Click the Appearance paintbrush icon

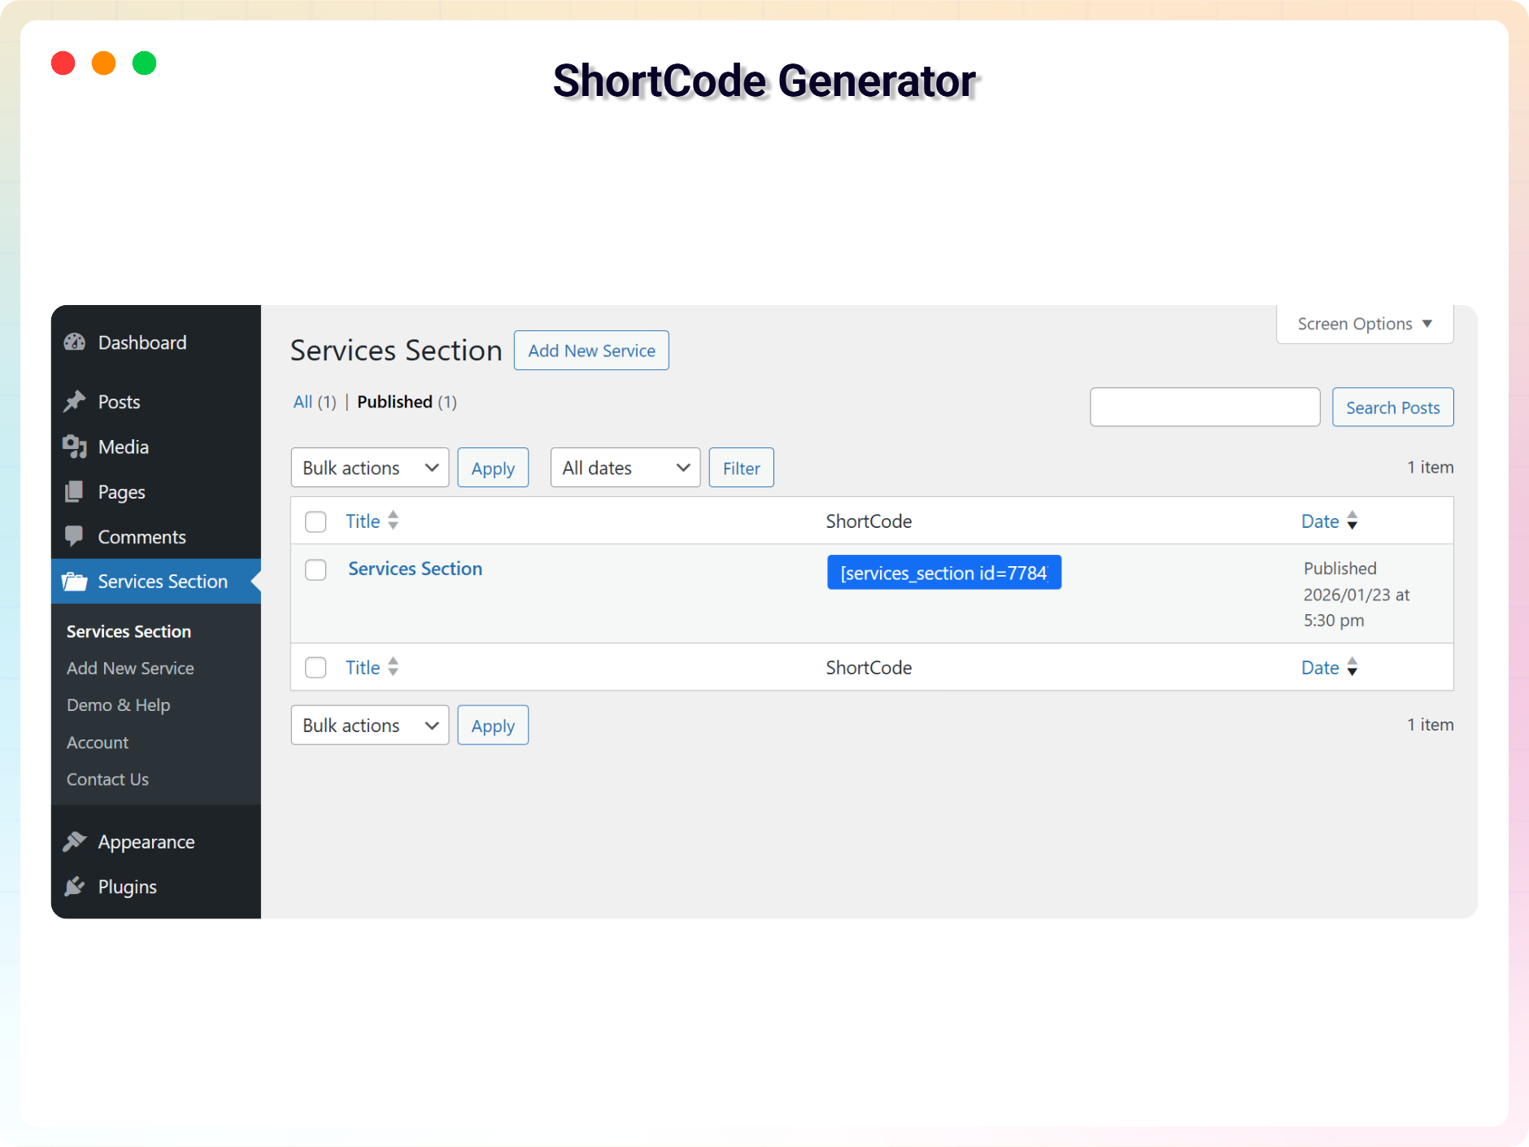pyautogui.click(x=75, y=842)
